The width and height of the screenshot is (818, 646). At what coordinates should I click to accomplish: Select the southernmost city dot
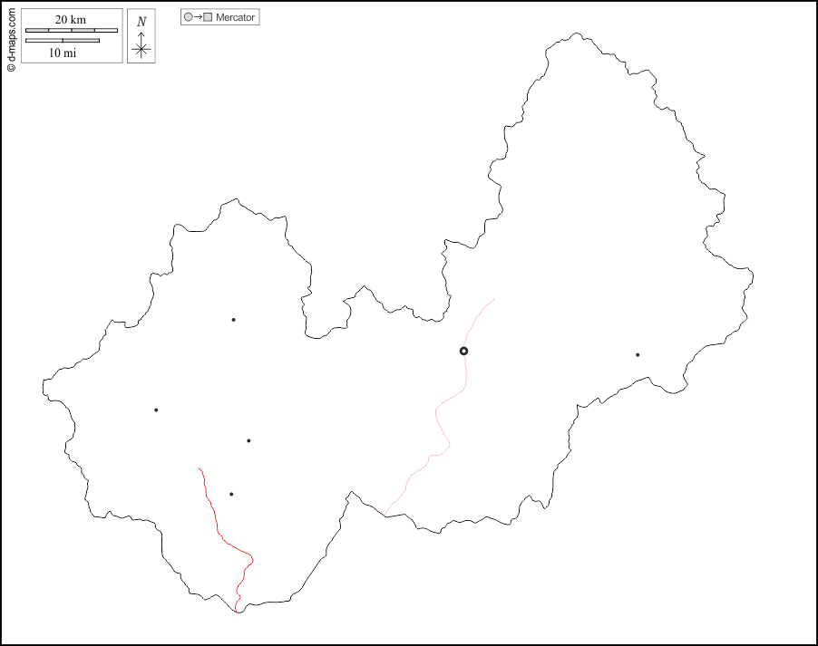(231, 494)
